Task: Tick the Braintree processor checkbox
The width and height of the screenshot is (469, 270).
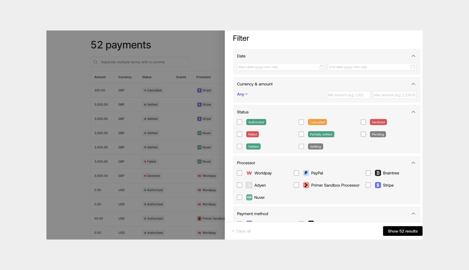Action: (368, 173)
